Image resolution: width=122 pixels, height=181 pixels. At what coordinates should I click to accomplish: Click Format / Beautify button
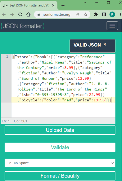tap(60, 176)
